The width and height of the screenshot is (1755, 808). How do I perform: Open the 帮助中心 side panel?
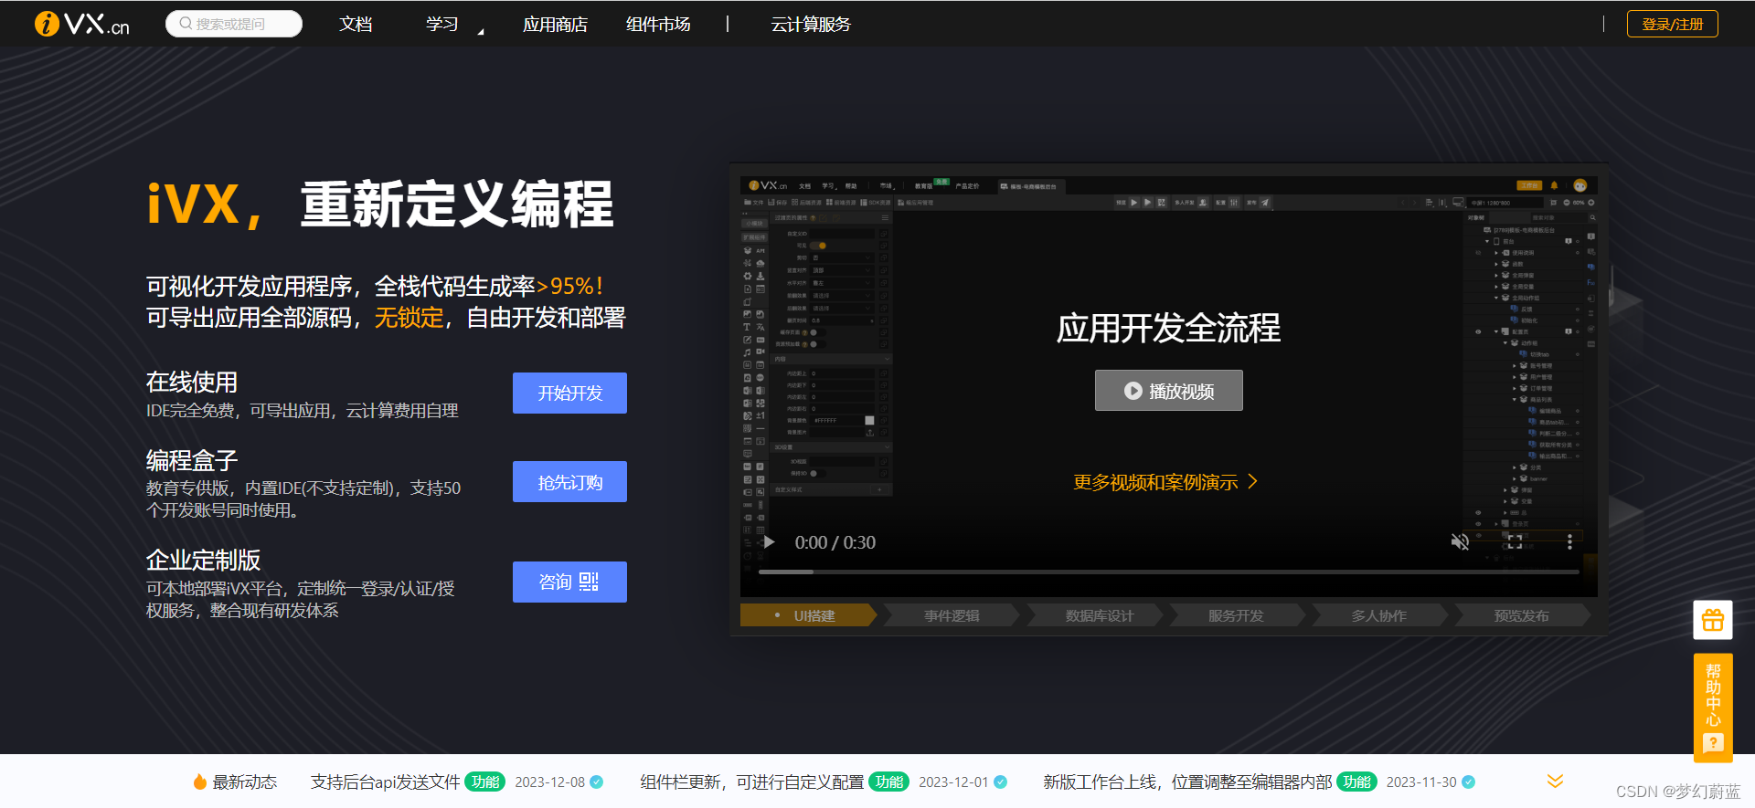click(x=1713, y=707)
